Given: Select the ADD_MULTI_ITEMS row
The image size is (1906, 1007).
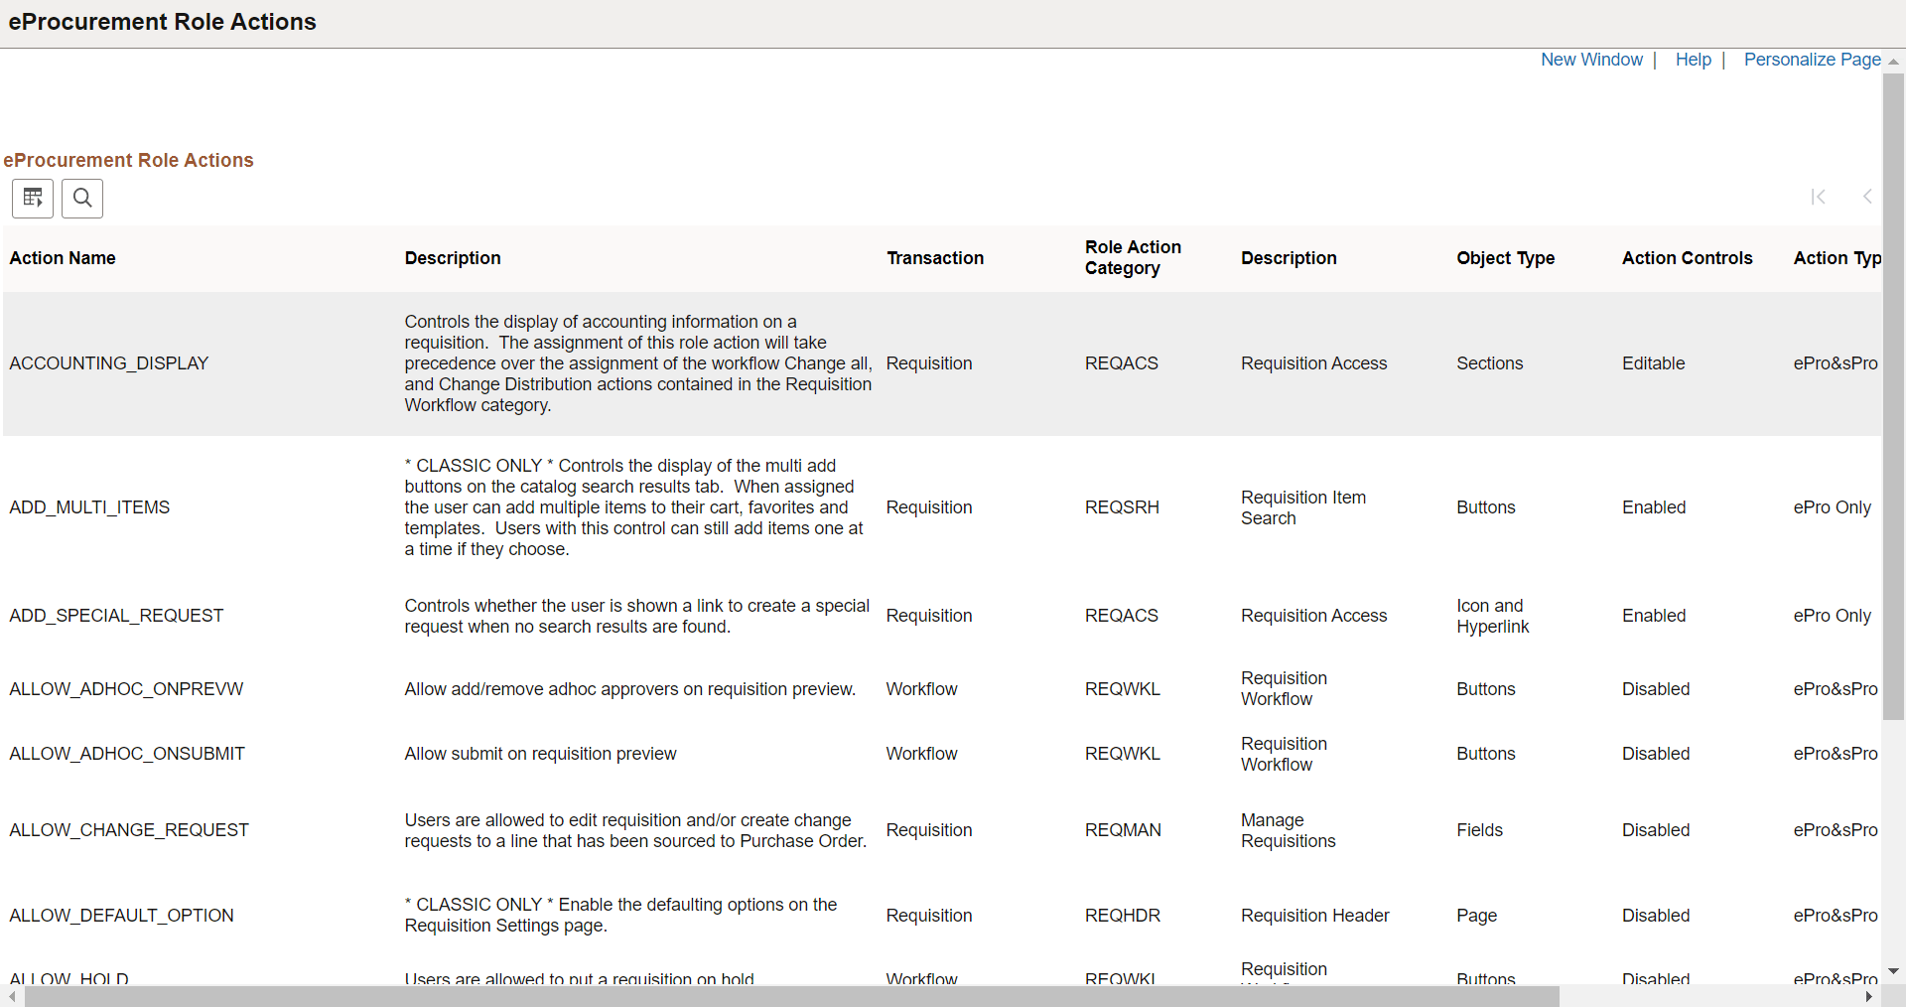Looking at the screenshot, I should tap(88, 506).
